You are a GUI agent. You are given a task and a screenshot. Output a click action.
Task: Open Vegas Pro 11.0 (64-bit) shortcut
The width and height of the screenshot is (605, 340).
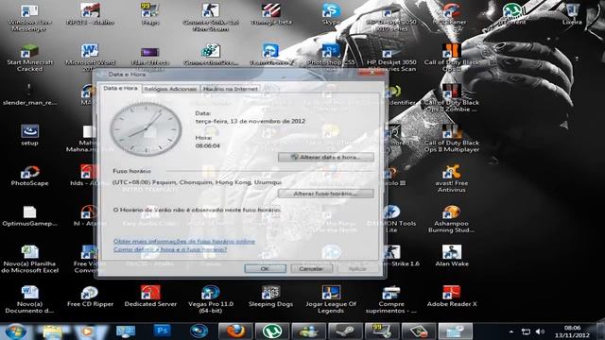211,299
